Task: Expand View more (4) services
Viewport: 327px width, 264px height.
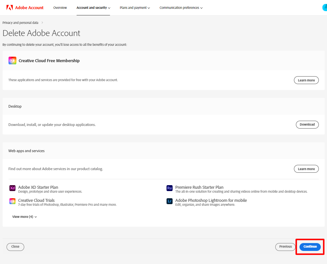Action: [25, 217]
